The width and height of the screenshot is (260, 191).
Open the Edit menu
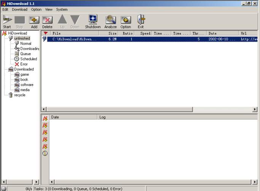tap(5, 10)
